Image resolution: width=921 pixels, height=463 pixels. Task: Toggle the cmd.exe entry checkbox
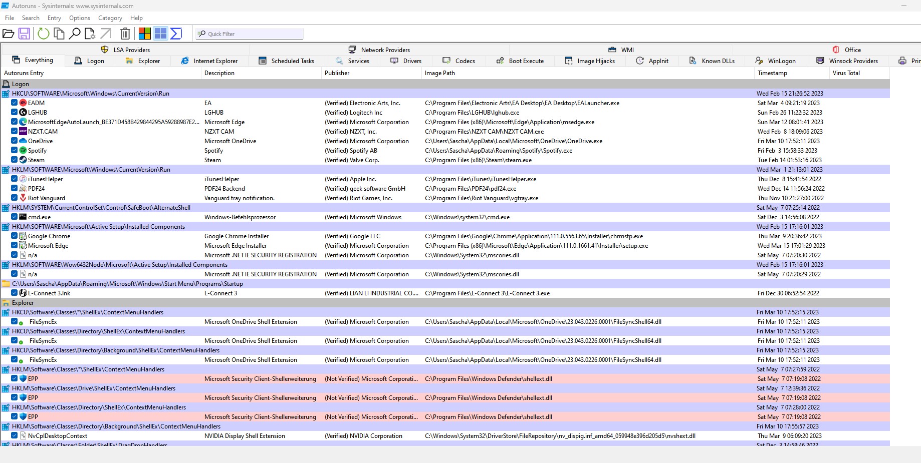click(15, 217)
